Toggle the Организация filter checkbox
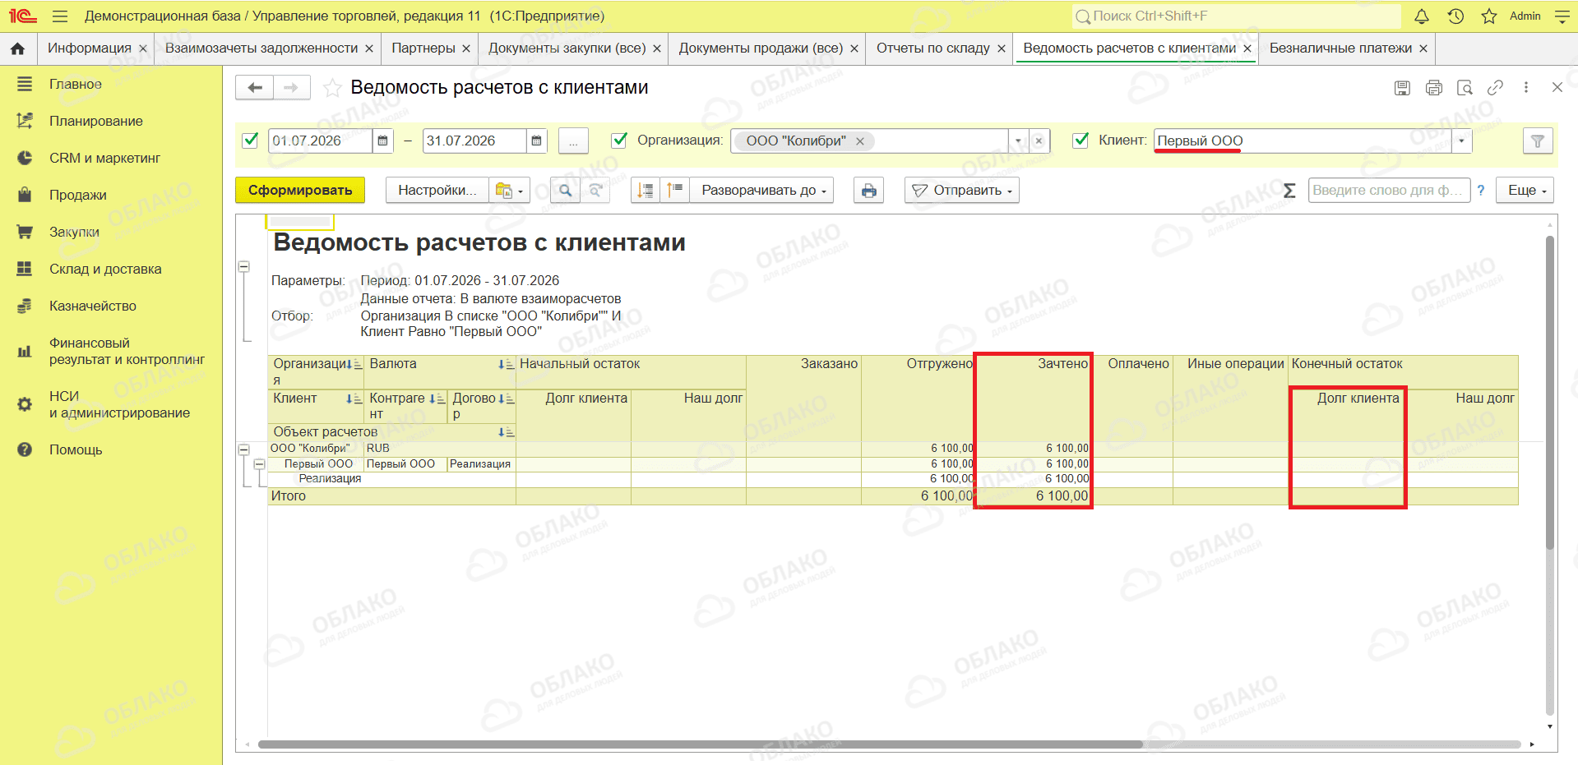Screen dimensions: 1578x765 (x=620, y=141)
